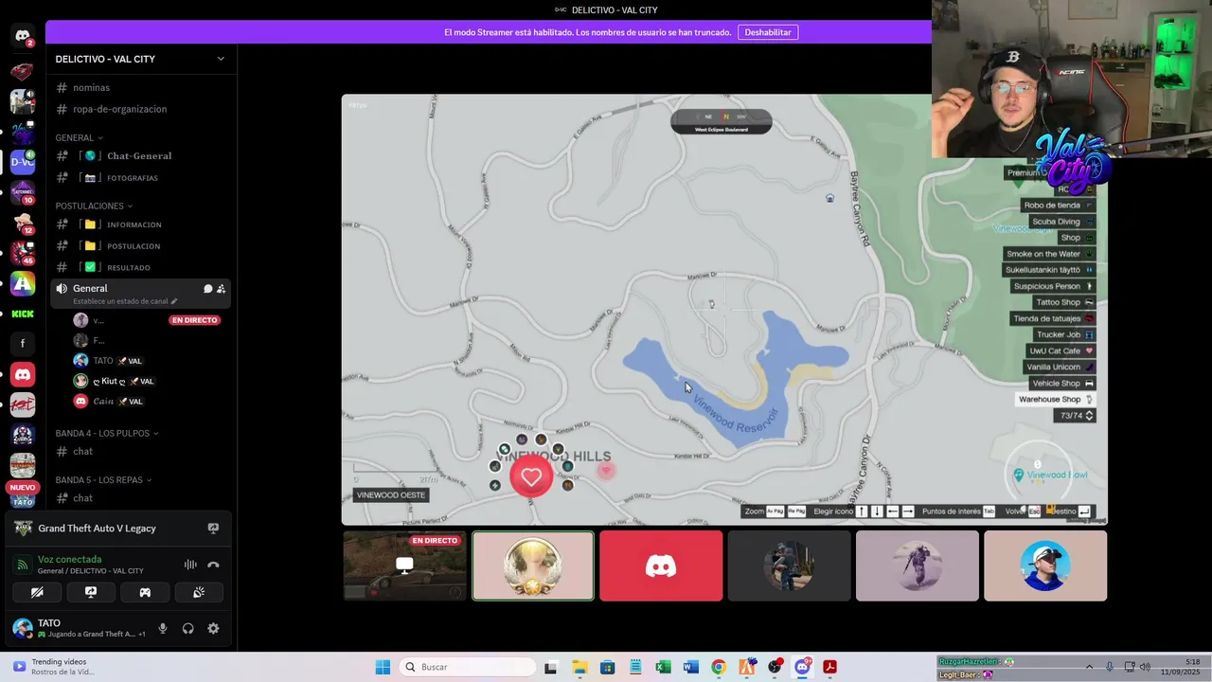Open the D-VC server icon
Image resolution: width=1212 pixels, height=682 pixels.
point(23,162)
